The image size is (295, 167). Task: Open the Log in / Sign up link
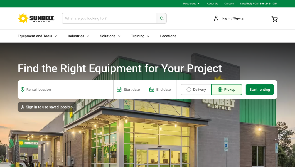(x=233, y=18)
